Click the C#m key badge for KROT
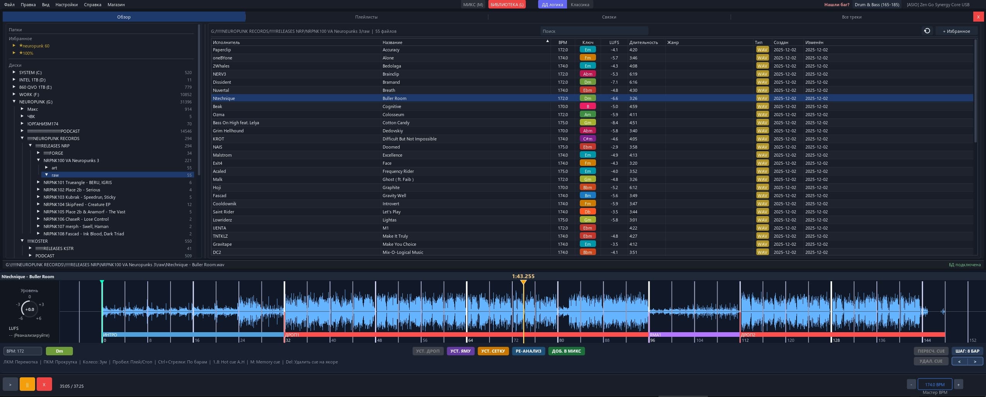Screen dimensions: 986x397 coord(588,139)
